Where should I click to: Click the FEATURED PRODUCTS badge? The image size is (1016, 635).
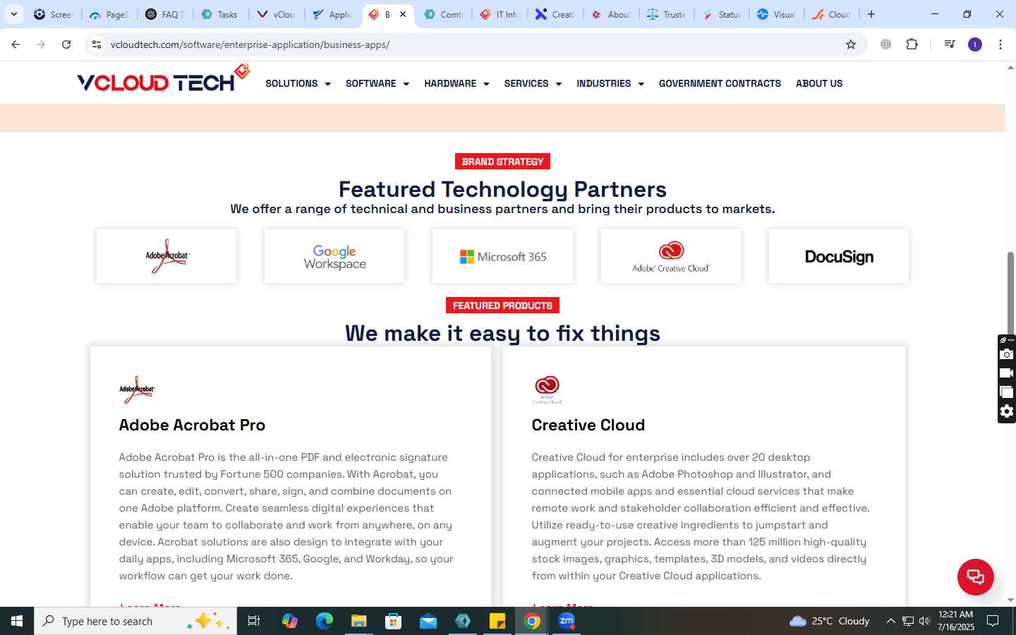pyautogui.click(x=502, y=306)
